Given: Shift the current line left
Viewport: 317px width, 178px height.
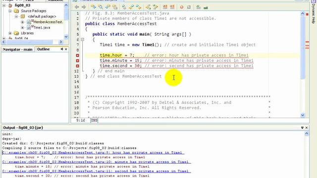Looking at the screenshot, I should 165,7.
